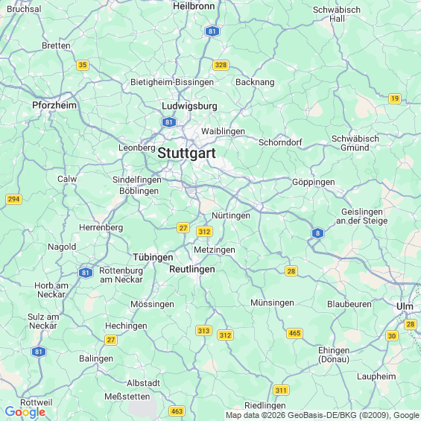Click the A8 highway shield near Geislingen
The height and width of the screenshot is (421, 421).
coord(317,233)
